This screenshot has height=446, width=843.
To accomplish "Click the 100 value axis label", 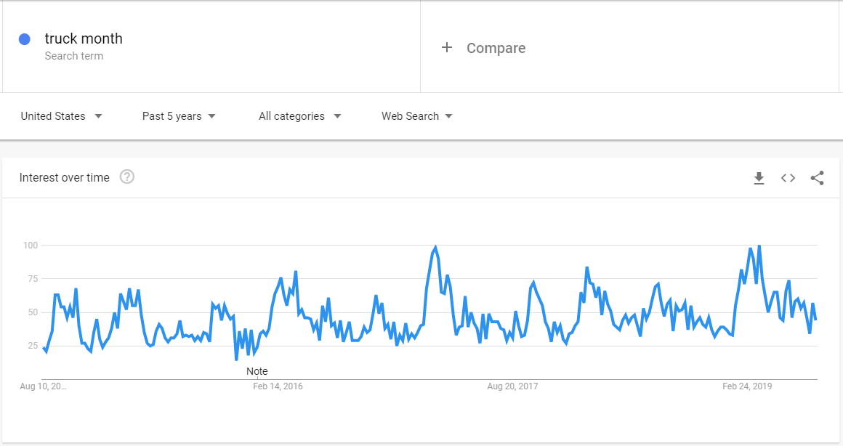I will (30, 246).
